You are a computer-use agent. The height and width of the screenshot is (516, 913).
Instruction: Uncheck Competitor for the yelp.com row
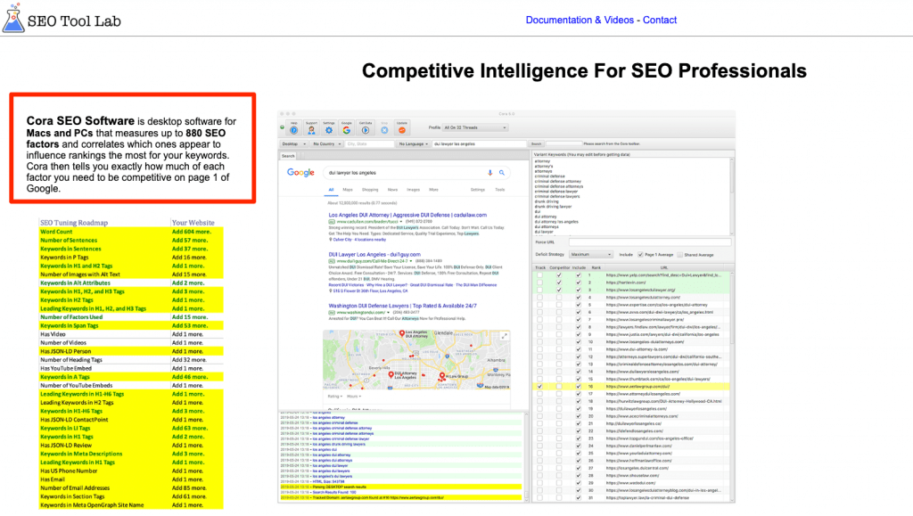pos(559,275)
